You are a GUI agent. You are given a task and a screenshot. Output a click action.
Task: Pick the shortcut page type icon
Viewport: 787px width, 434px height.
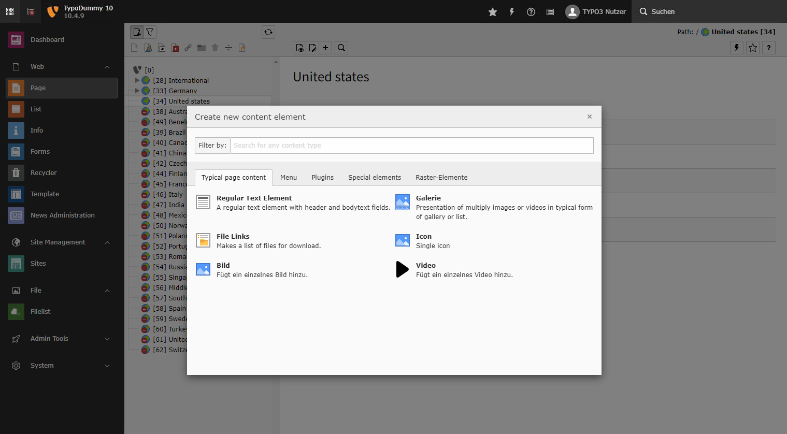pos(162,48)
